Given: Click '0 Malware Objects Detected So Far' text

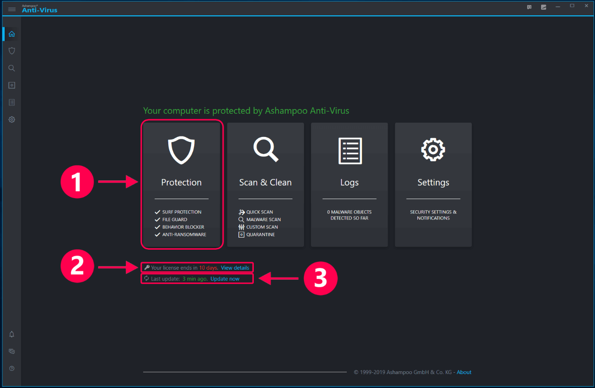Looking at the screenshot, I should [350, 215].
